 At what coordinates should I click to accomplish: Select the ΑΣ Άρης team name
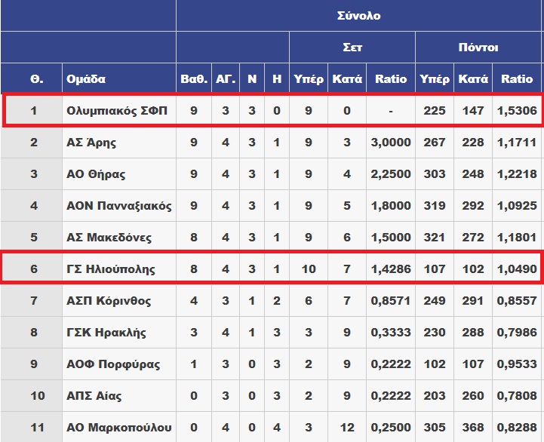pos(91,143)
